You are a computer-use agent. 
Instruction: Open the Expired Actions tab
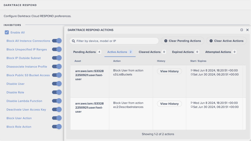pos(183,52)
